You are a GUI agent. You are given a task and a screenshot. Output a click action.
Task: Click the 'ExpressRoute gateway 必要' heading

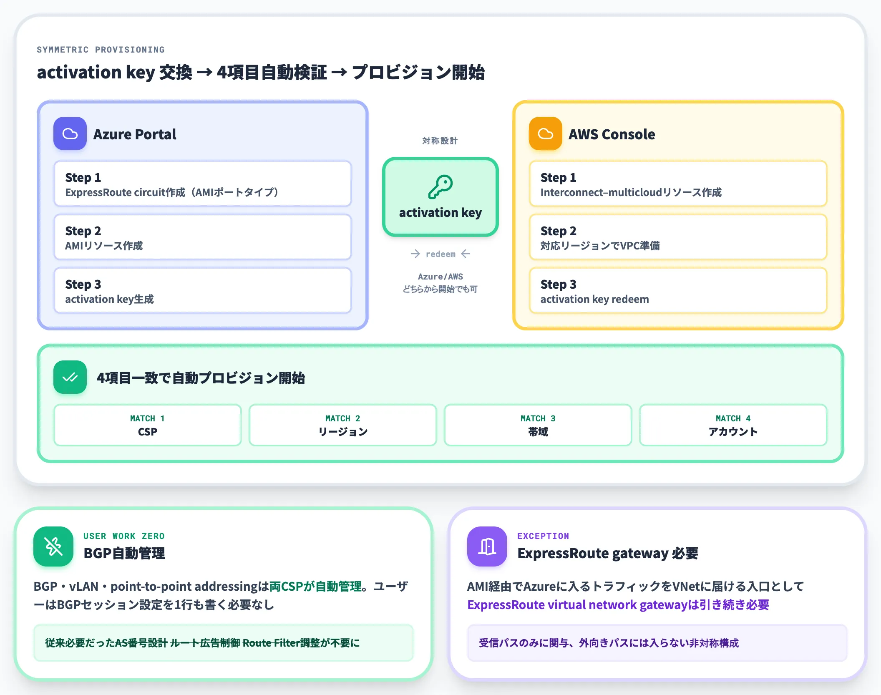pos(608,554)
